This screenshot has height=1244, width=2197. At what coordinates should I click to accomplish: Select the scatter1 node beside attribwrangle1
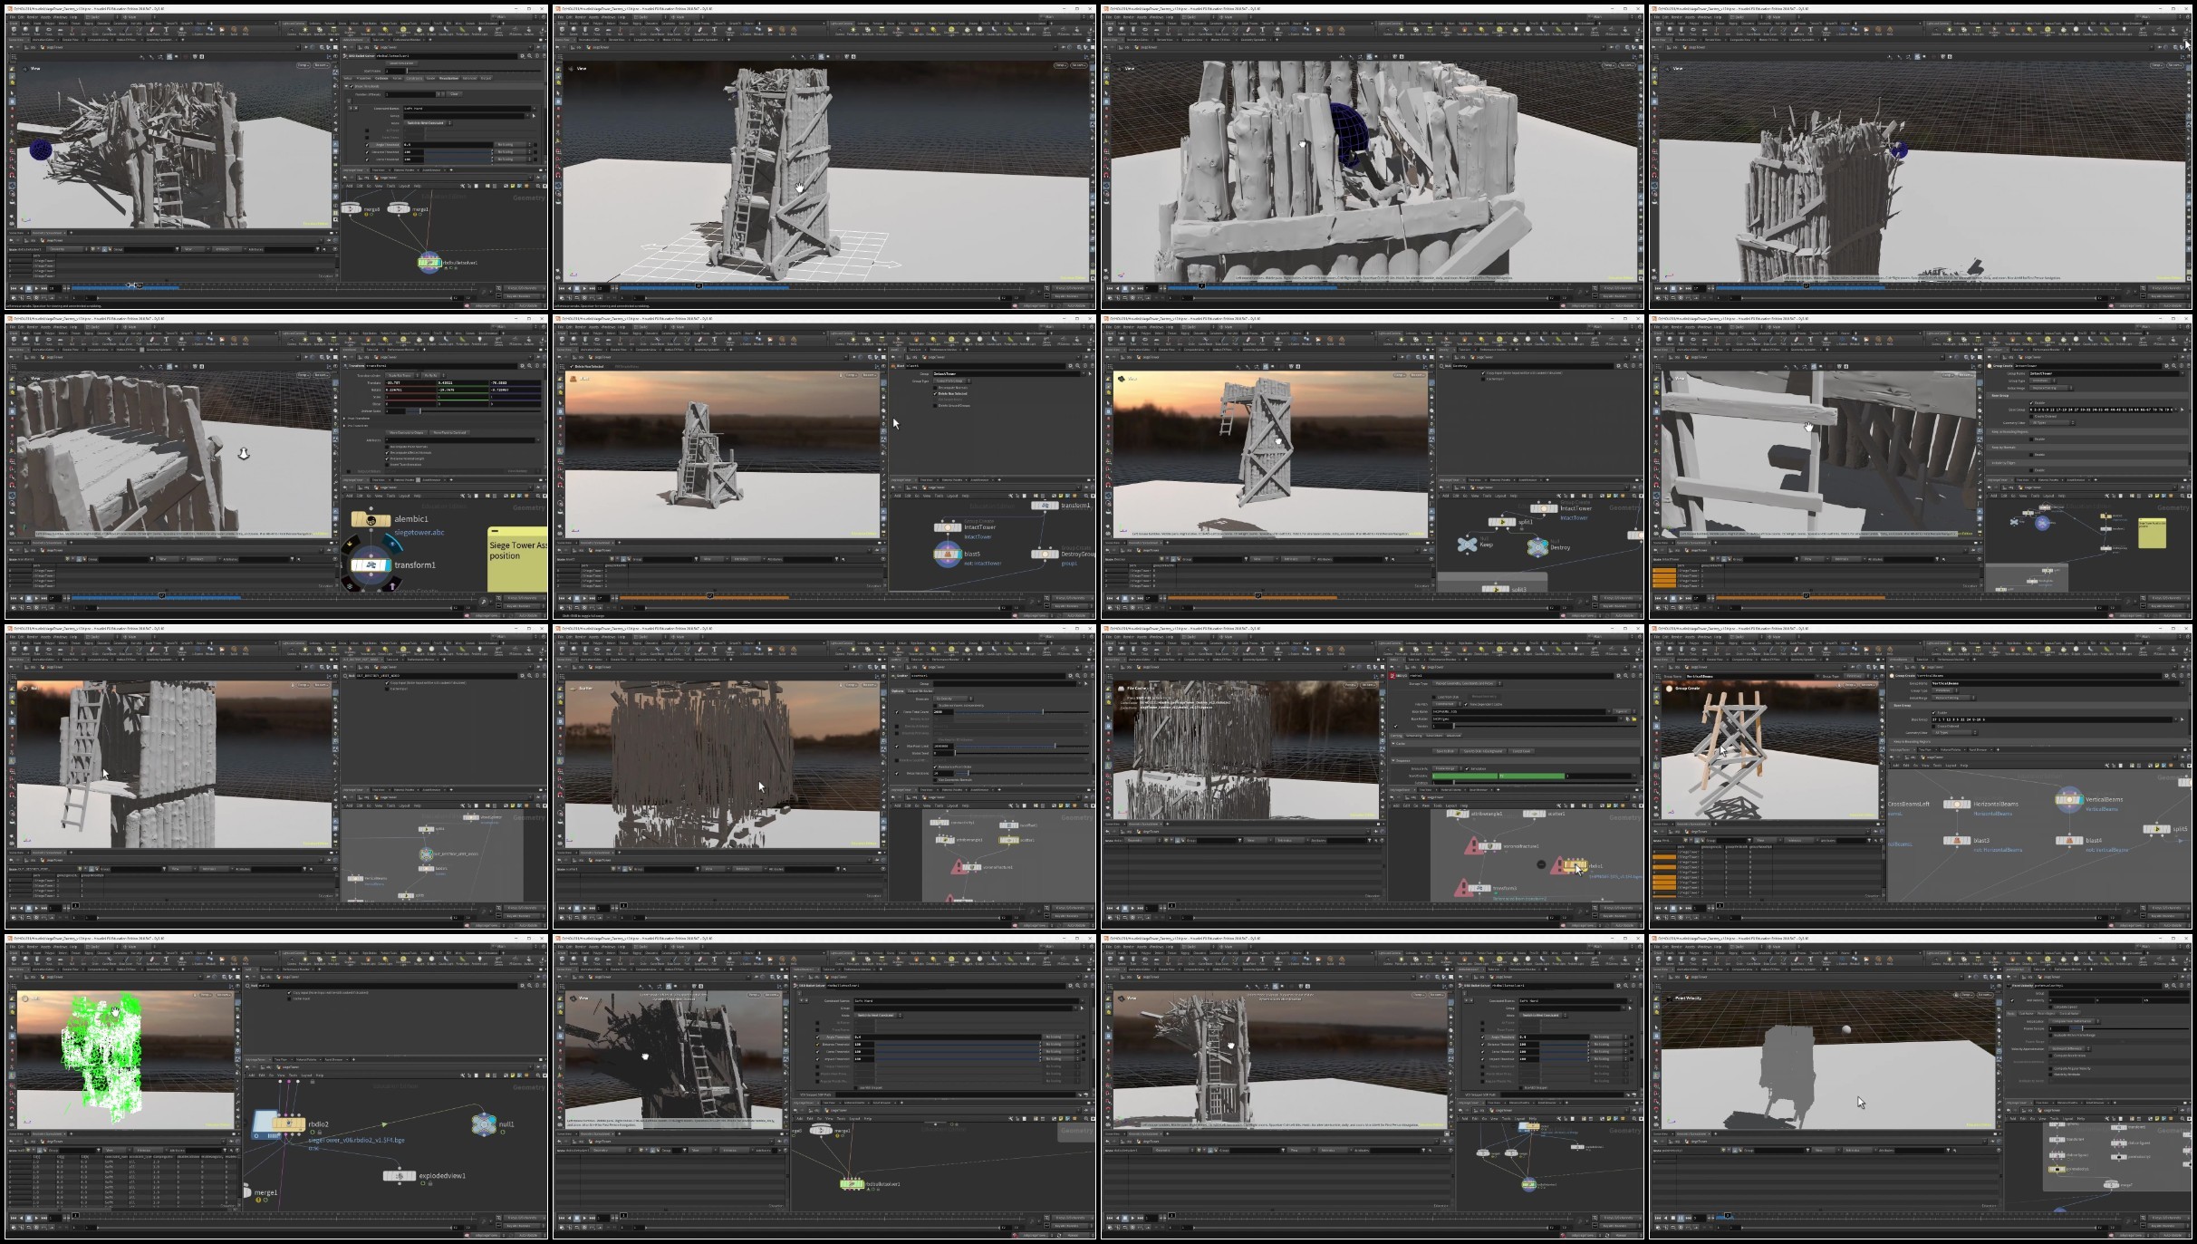pyautogui.click(x=1534, y=814)
